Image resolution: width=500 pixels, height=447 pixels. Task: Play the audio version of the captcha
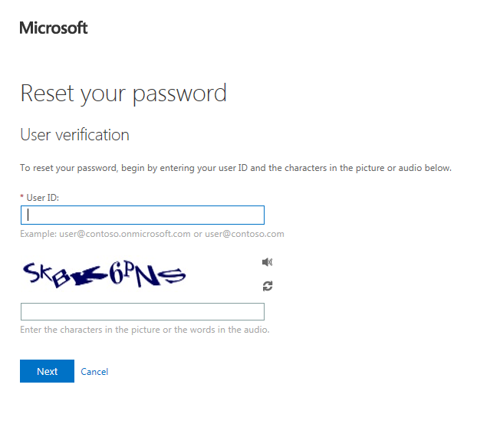(x=267, y=262)
